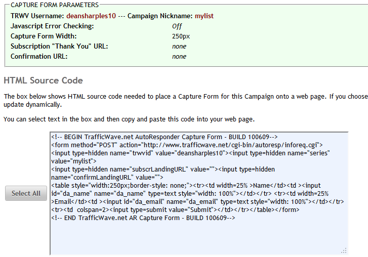Click the campaign nickname mylist
368x257 pixels.
tap(204, 16)
